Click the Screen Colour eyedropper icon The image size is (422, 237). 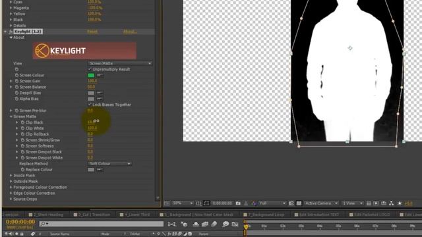100,75
